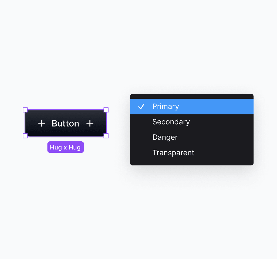Viewport: 277px width, 259px height.
Task: Click the bottom-left selection handle of the button
Action: [x=25, y=136]
